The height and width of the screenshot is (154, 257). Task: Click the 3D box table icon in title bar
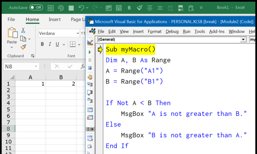(109, 8)
